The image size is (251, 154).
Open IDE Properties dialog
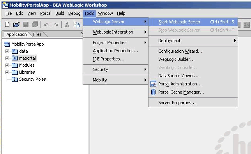115,59
